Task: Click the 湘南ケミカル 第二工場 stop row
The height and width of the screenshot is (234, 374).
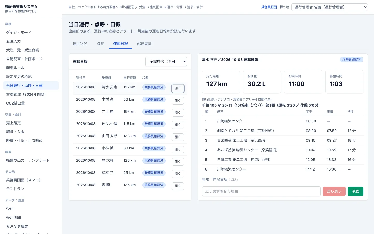Action: (283, 131)
